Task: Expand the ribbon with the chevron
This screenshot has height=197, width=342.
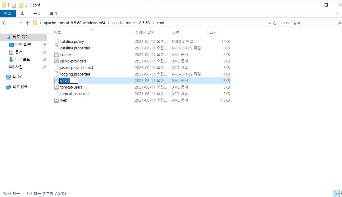Action: click(x=337, y=14)
